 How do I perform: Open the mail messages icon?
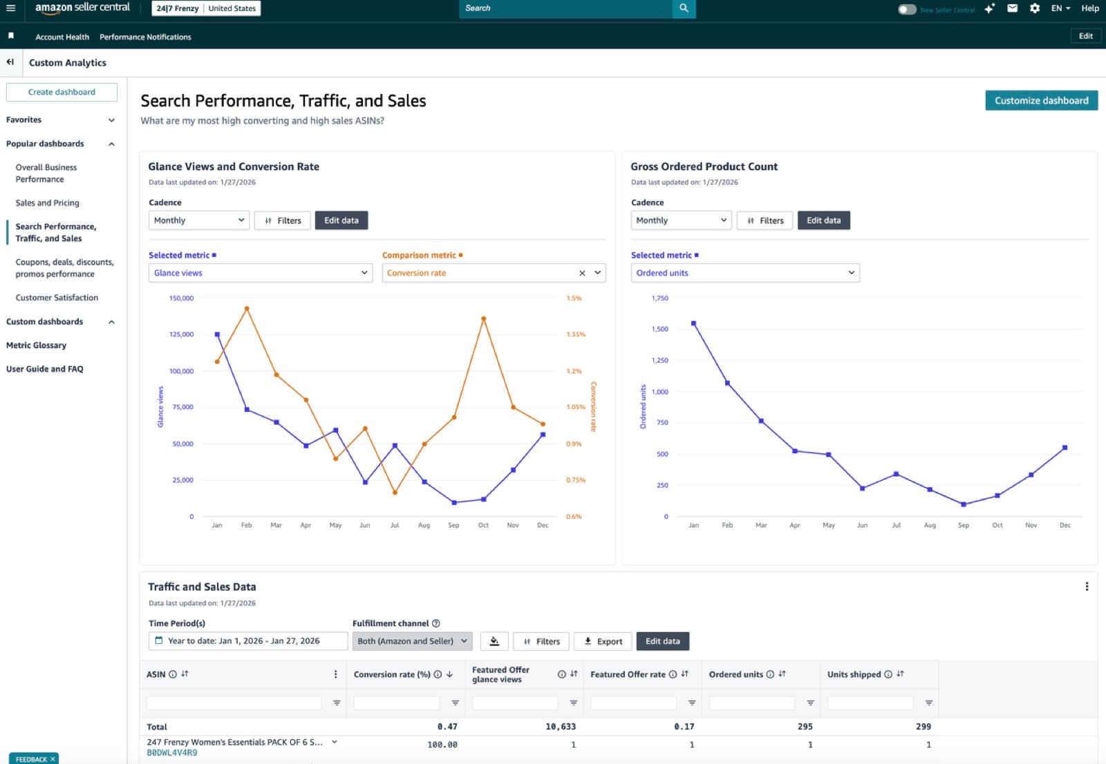click(x=1012, y=8)
